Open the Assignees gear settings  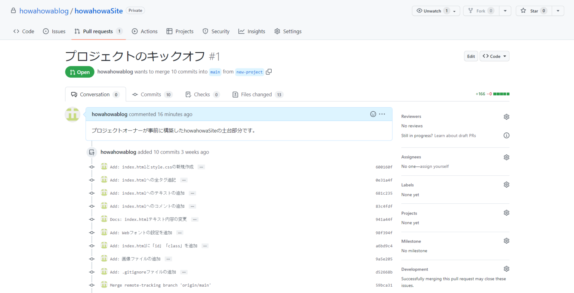506,157
